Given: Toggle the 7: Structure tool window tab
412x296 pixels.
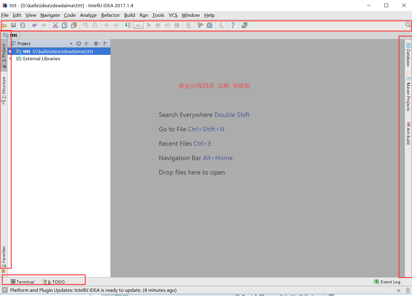Looking at the screenshot, I should coord(4,90).
